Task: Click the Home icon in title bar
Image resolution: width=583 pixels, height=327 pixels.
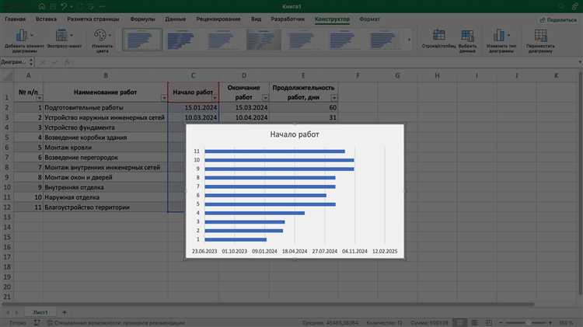Action: tap(42, 6)
